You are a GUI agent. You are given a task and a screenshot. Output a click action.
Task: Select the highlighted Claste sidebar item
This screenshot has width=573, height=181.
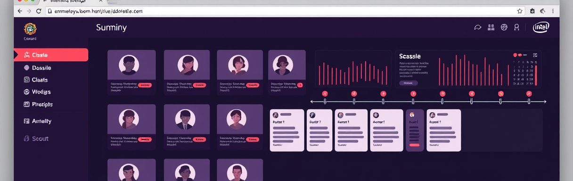(51, 55)
